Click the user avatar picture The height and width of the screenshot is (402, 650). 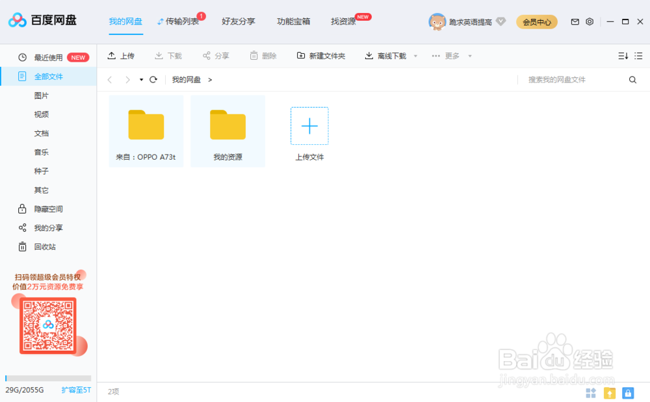[437, 21]
